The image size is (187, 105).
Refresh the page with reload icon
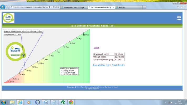pyautogui.click(x=56, y=7)
